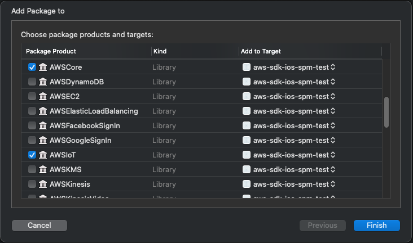Tick the AWSElasticLoadBalancing checkbox
413x243 pixels.
coord(32,111)
